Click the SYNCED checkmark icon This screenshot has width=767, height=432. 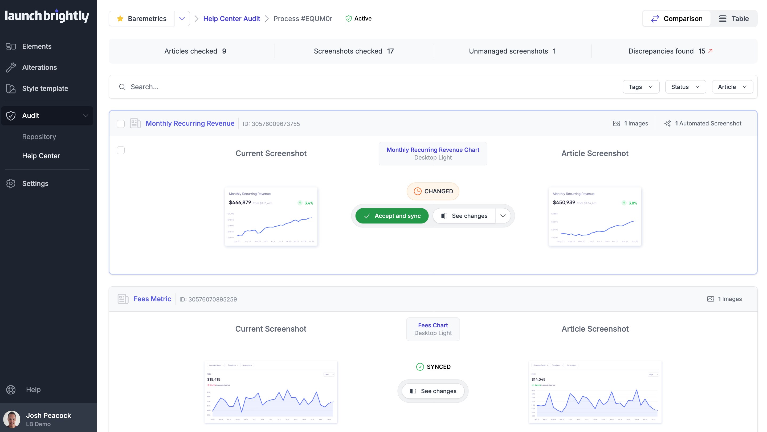(x=420, y=367)
